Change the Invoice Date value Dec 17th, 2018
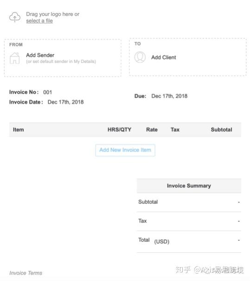This screenshot has width=250, height=281. point(65,102)
